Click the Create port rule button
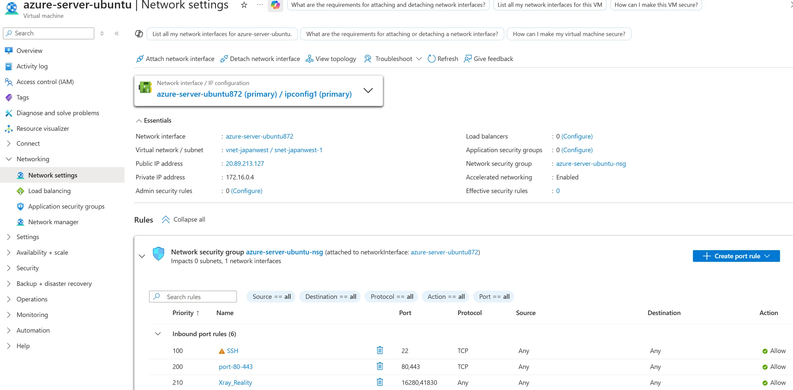793x390 pixels. coord(736,256)
